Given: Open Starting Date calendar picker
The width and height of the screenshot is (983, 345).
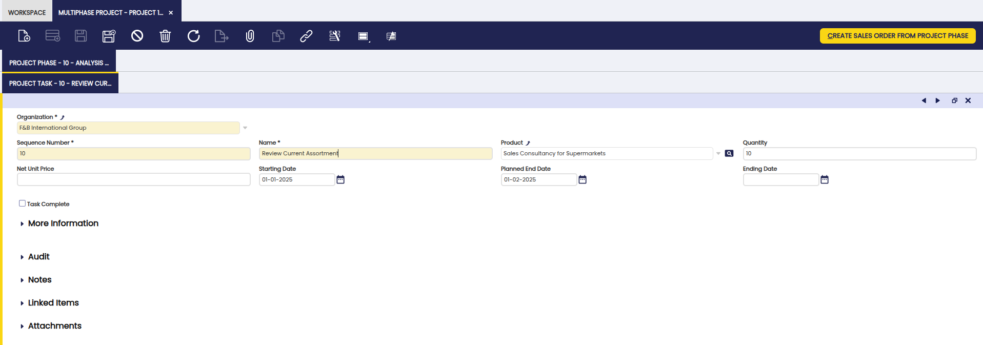Looking at the screenshot, I should coord(340,179).
